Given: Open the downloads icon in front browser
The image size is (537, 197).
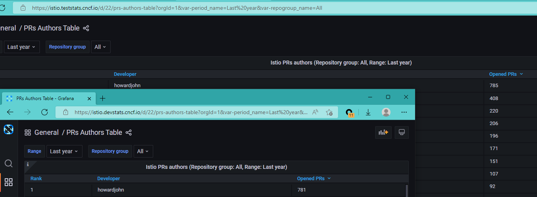Looking at the screenshot, I should 368,112.
